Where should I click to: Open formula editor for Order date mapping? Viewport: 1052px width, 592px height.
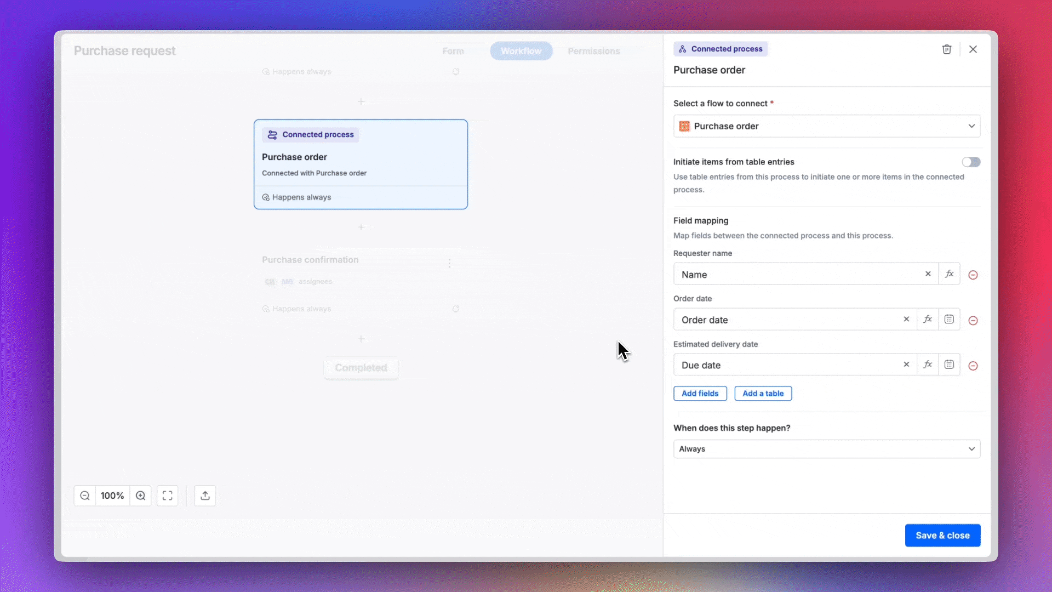pyautogui.click(x=927, y=319)
